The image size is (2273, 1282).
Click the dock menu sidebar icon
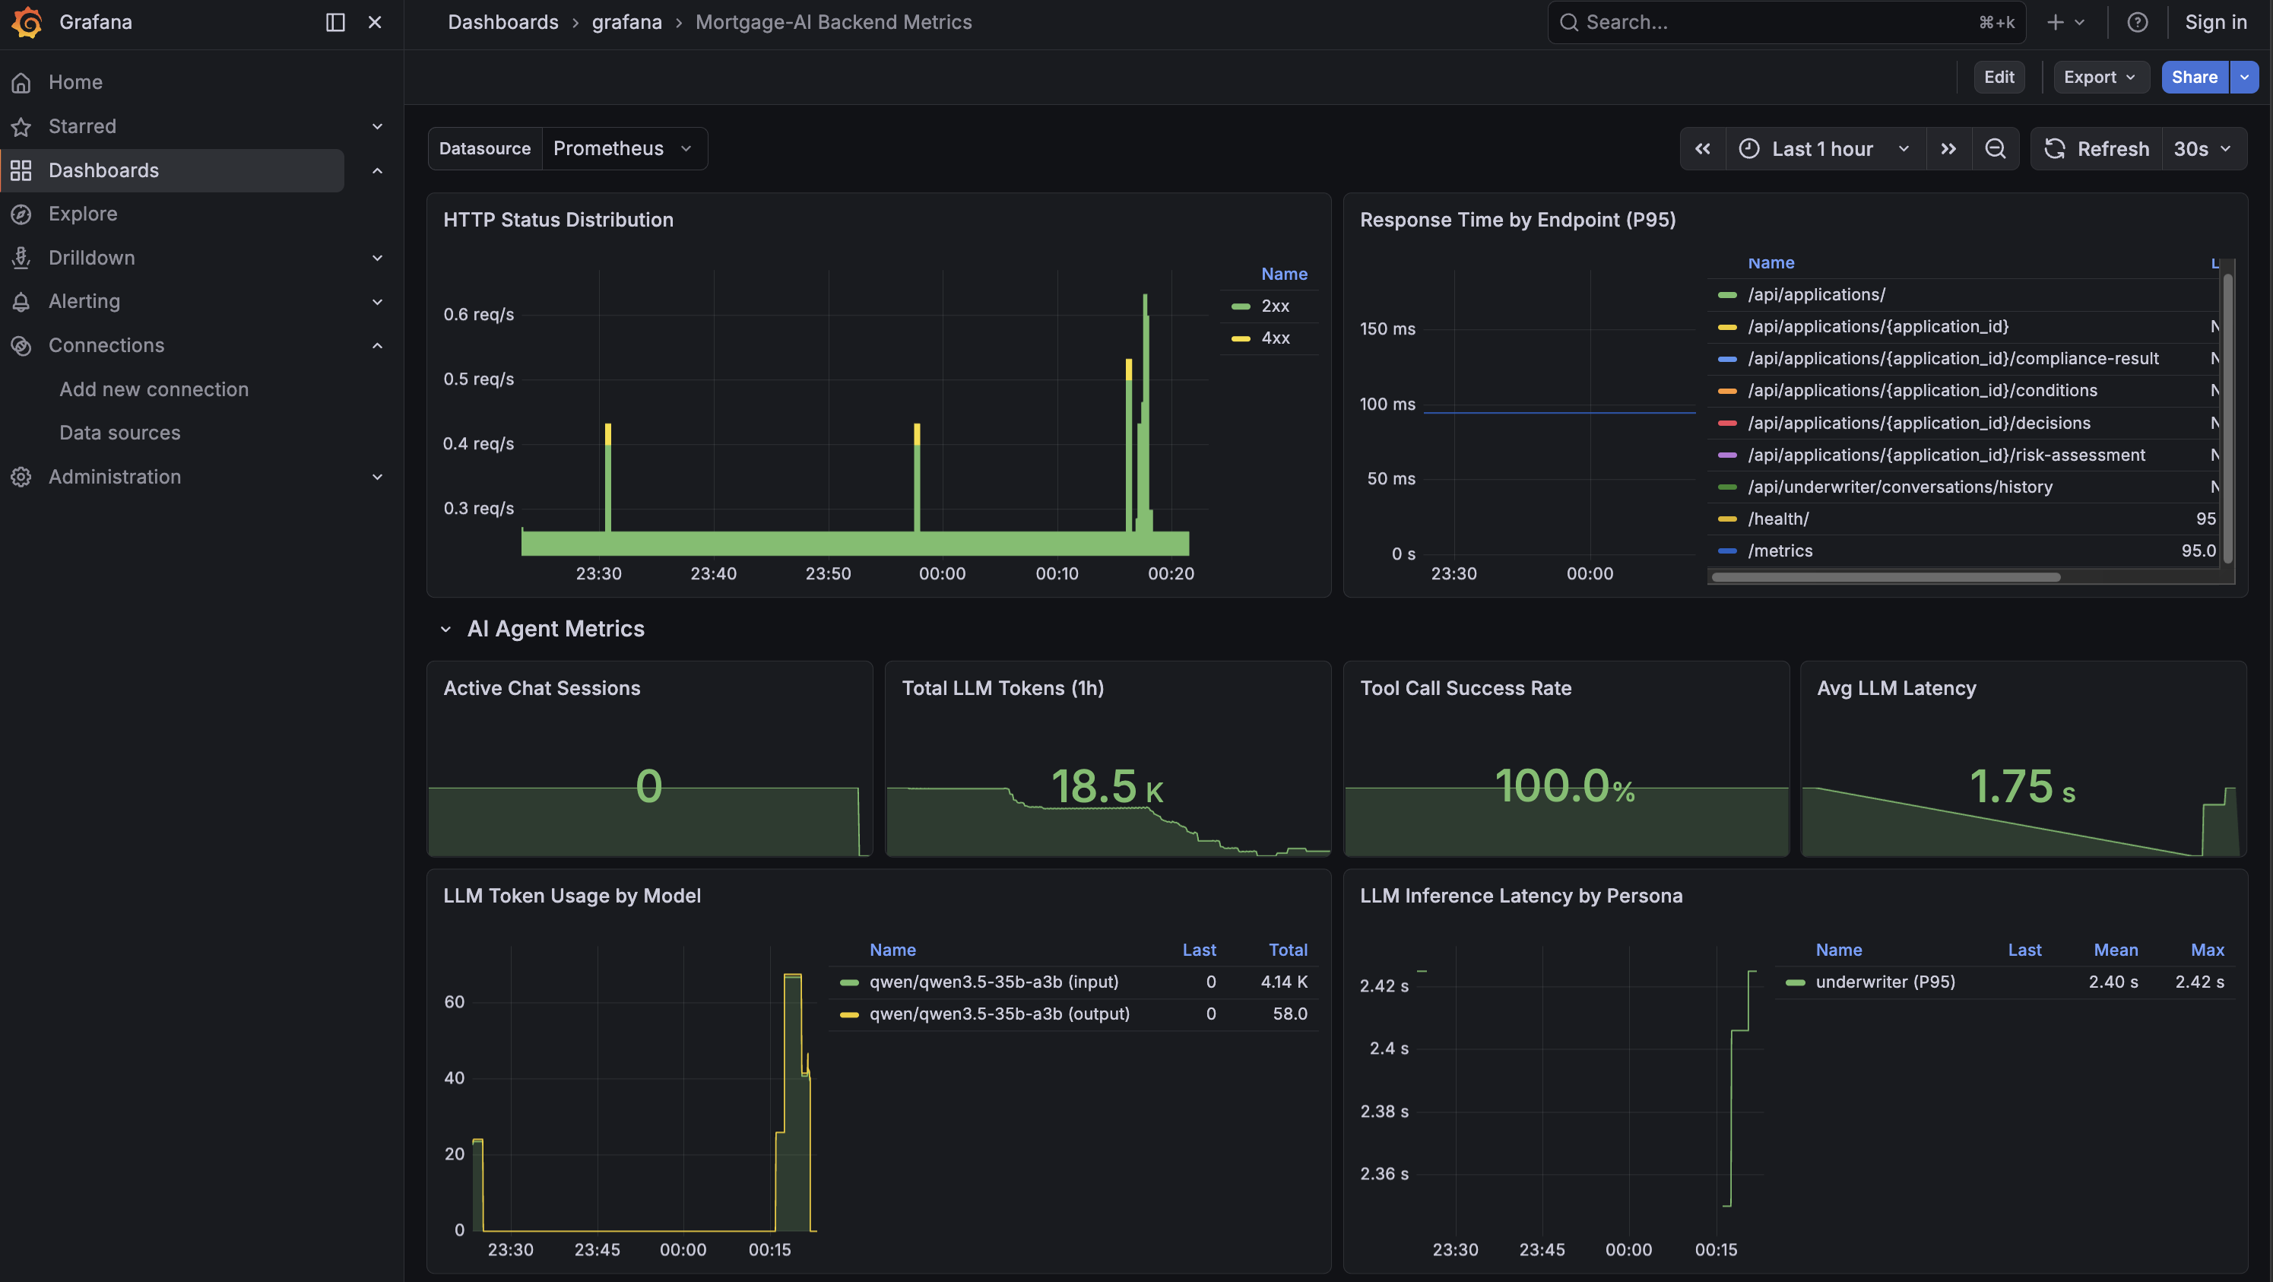(x=334, y=22)
